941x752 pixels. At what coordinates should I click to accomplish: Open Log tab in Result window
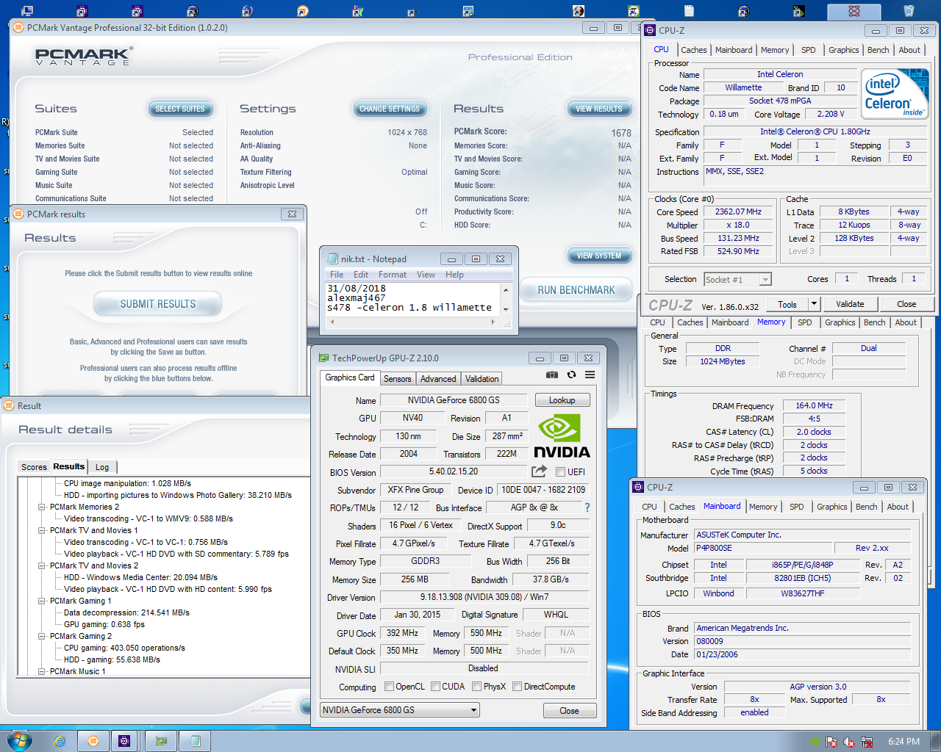pos(102,467)
